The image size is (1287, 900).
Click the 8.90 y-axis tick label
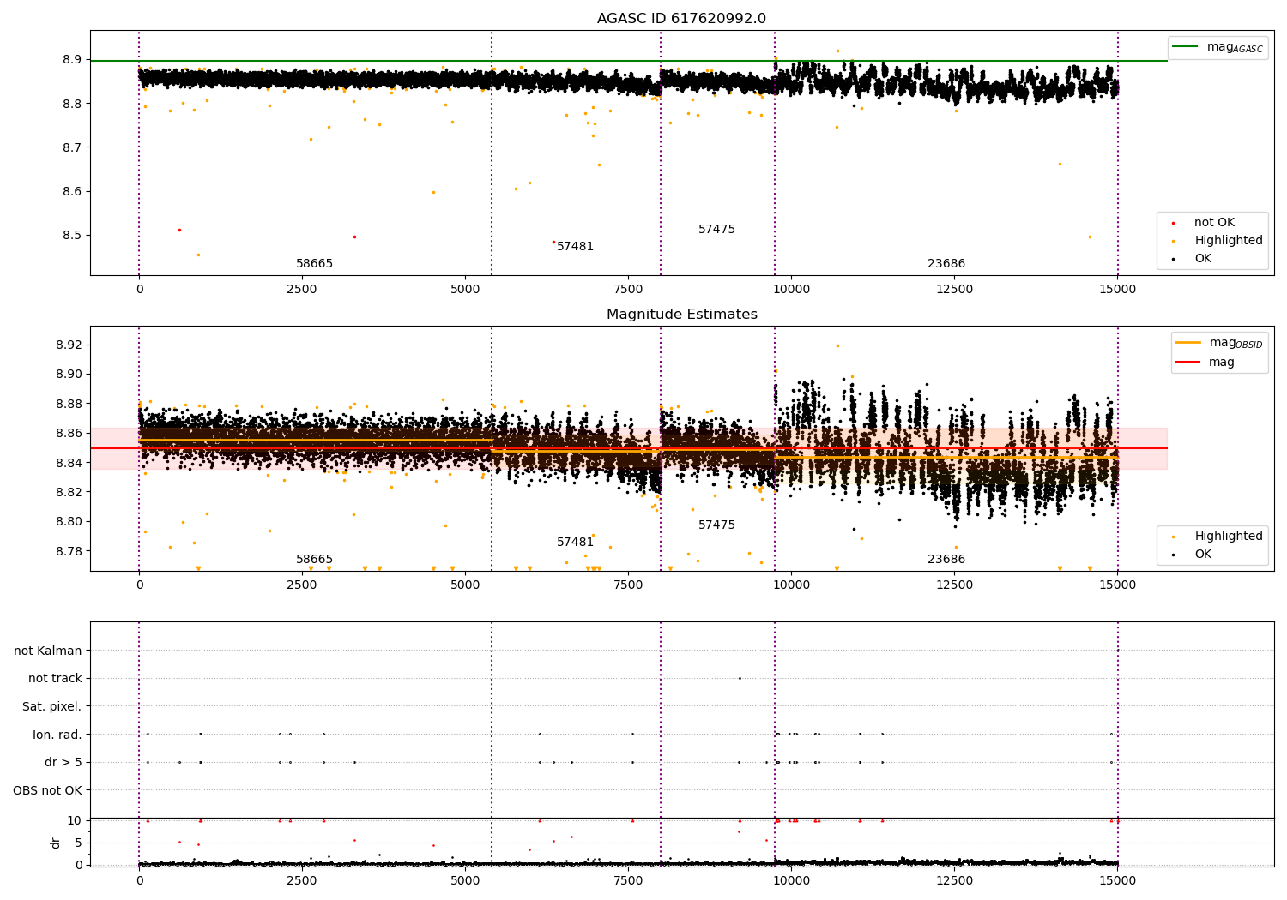(68, 374)
